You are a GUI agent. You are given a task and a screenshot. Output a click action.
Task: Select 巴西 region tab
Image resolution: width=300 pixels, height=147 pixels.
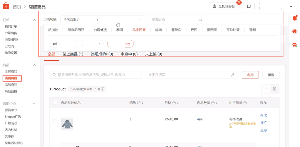click(x=194, y=30)
